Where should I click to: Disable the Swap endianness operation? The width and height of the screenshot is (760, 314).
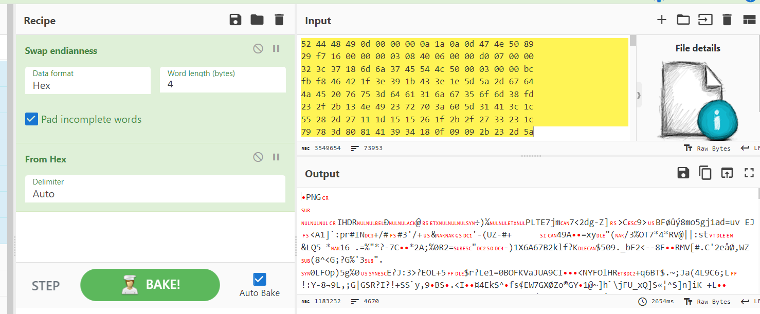pos(258,49)
